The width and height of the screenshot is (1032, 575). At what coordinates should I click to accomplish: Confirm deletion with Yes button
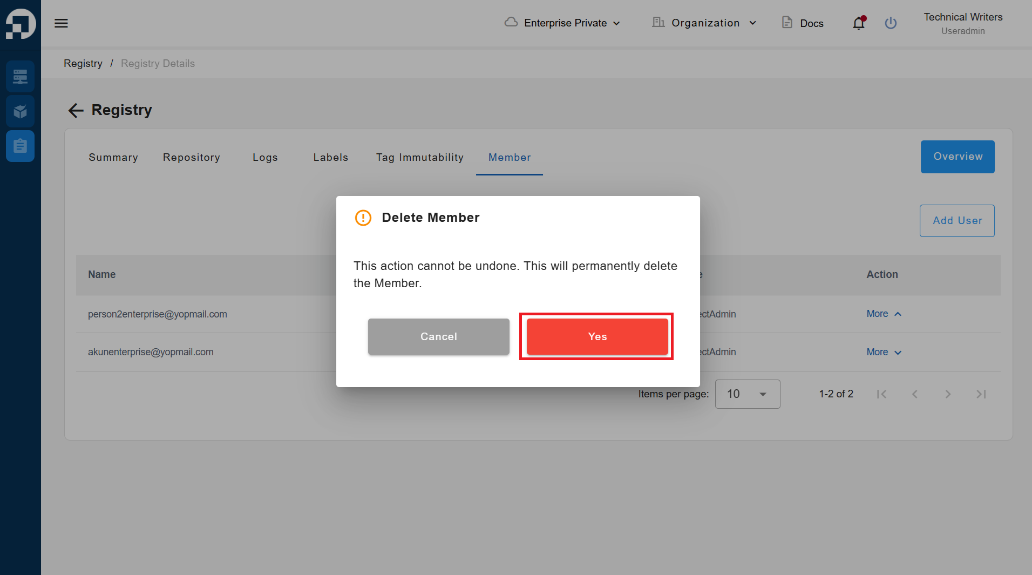tap(597, 336)
